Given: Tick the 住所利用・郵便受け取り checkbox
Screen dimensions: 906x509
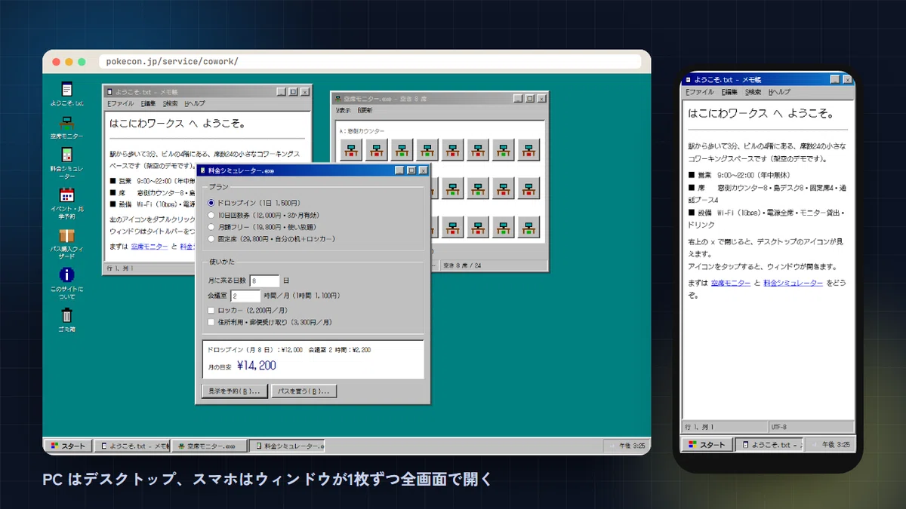Looking at the screenshot, I should click(211, 322).
